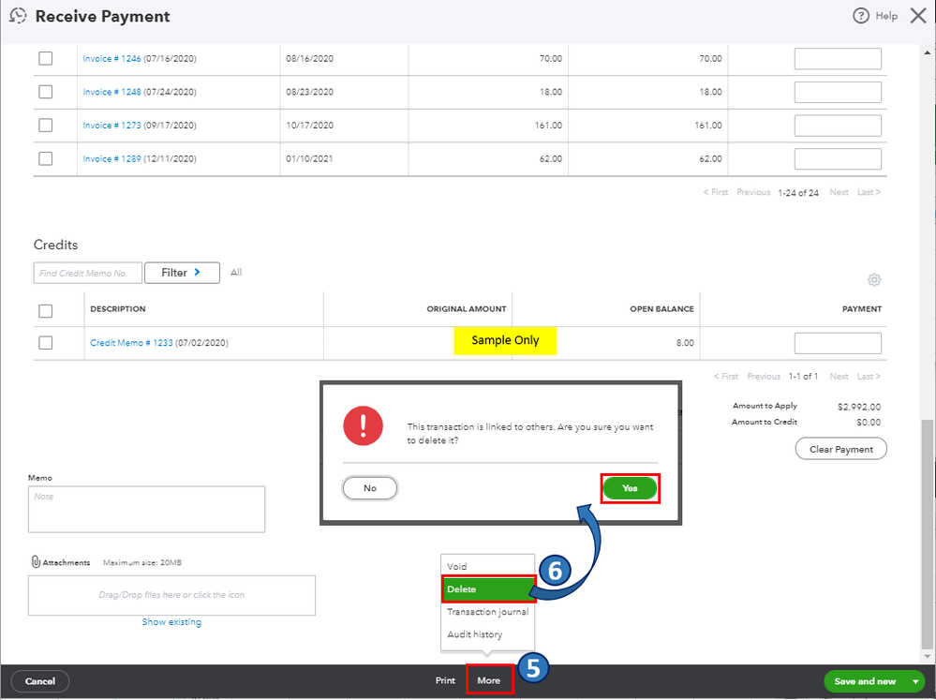Viewport: 936px width, 700px height.
Task: Click the scrollbar down arrow
Action: pyautogui.click(x=927, y=656)
